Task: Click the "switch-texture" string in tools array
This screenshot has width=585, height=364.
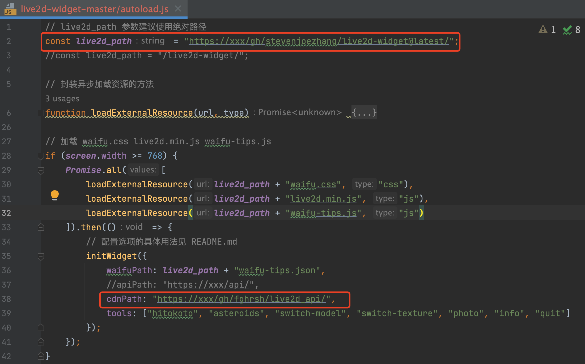Action: point(397,313)
